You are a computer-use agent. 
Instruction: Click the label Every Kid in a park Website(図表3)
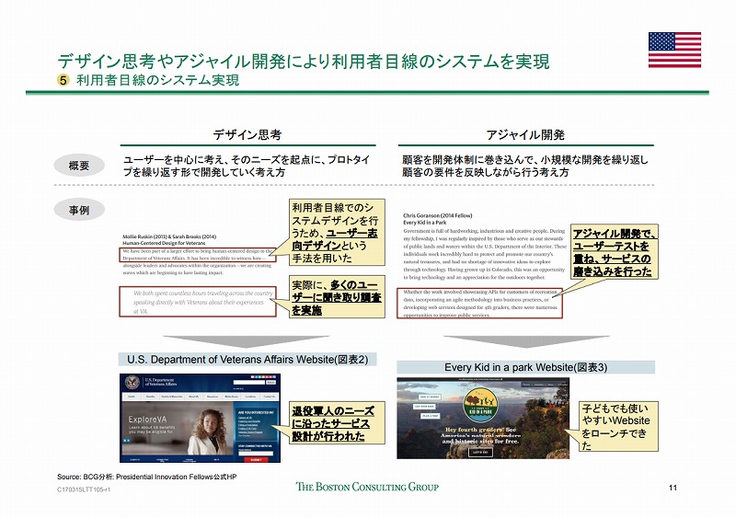point(525,367)
